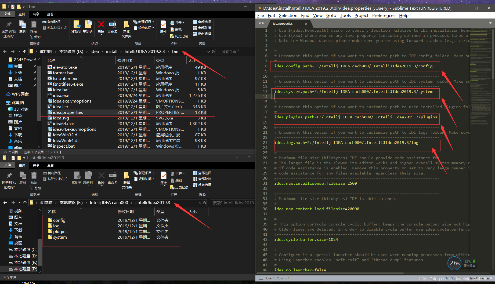This screenshot has width=495, height=284.
Task: Click History in bin window ribbon
Action: [179, 36]
